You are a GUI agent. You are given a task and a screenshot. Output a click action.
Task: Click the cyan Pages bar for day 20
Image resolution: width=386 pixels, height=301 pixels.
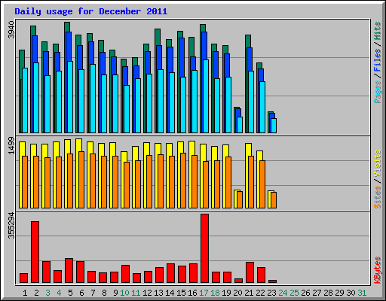point(240,125)
